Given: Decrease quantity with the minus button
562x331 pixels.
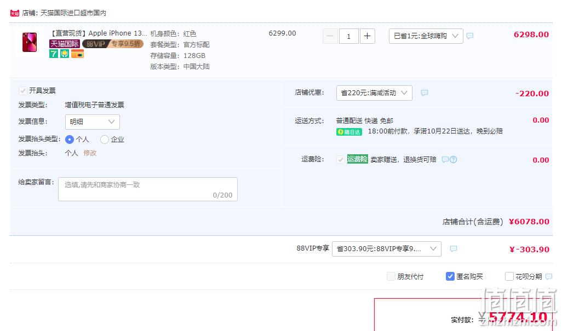Looking at the screenshot, I should click(x=330, y=36).
